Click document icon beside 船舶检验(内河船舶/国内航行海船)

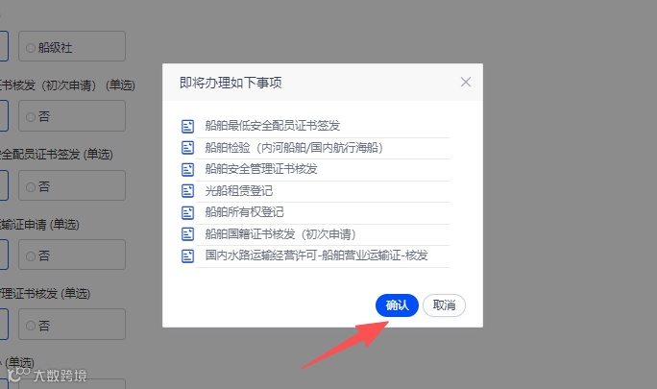pyautogui.click(x=187, y=148)
